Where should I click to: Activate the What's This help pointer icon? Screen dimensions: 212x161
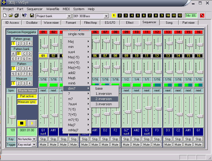point(24,15)
